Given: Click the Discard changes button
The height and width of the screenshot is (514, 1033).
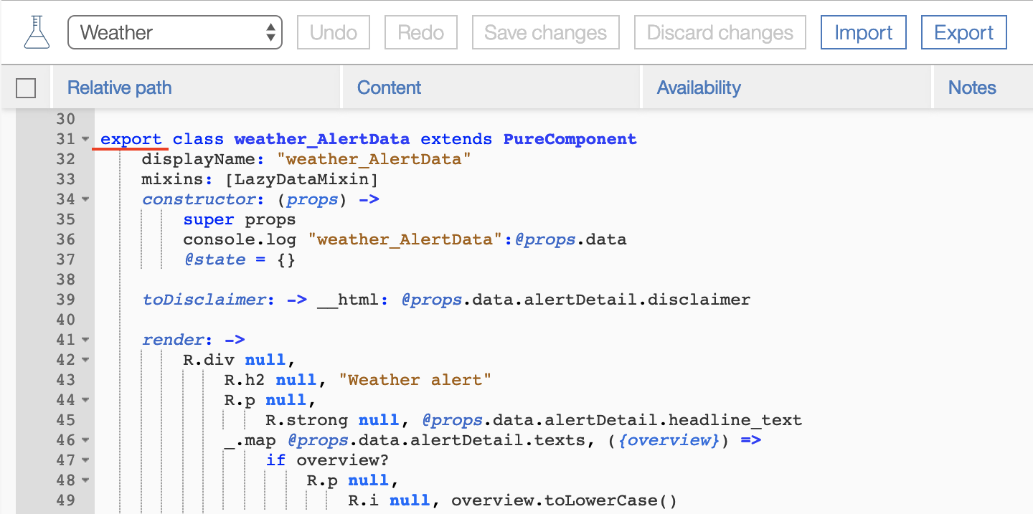Looking at the screenshot, I should point(720,33).
